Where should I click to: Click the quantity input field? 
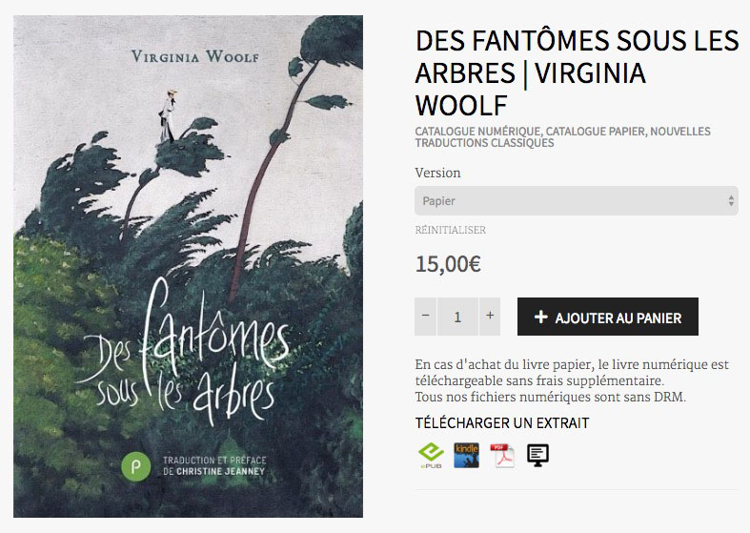click(x=457, y=317)
